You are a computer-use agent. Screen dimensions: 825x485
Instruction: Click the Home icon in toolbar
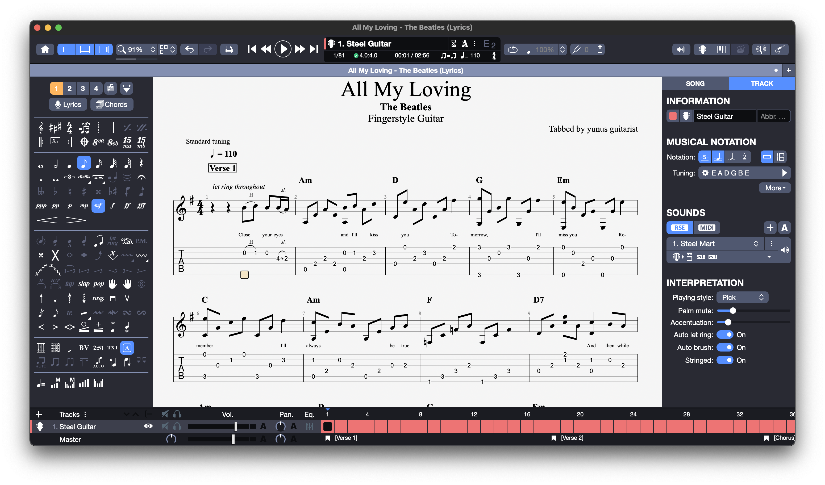(x=45, y=49)
